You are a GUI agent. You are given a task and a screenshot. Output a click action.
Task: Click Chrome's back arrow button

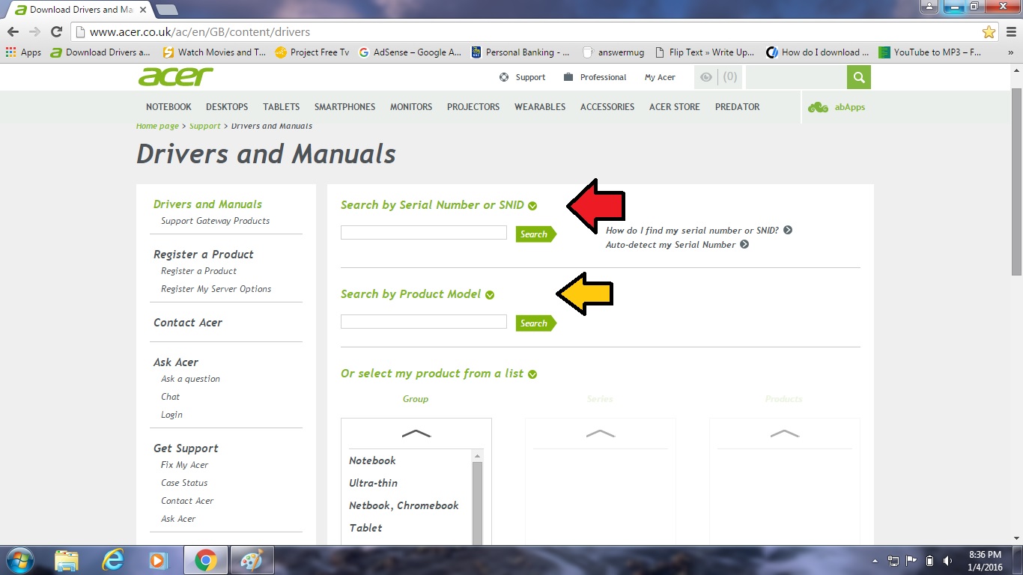point(13,31)
